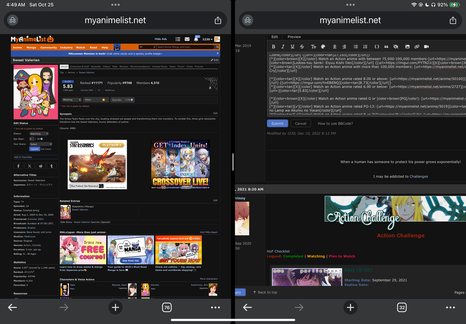Open Your Score Select dropdown
Screen dimensions: 466x324
point(41,144)
